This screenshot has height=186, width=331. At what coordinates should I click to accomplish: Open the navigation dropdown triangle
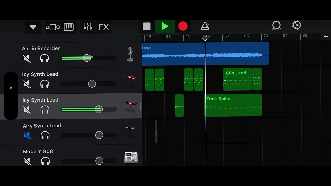click(x=33, y=27)
